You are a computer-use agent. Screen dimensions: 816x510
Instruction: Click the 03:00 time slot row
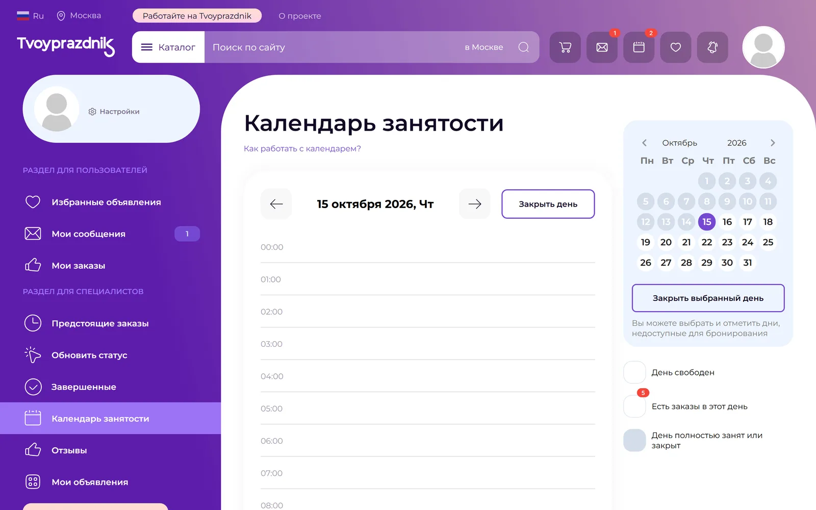pyautogui.click(x=428, y=344)
